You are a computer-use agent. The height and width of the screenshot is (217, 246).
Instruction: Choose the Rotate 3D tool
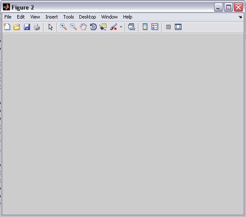coord(93,27)
